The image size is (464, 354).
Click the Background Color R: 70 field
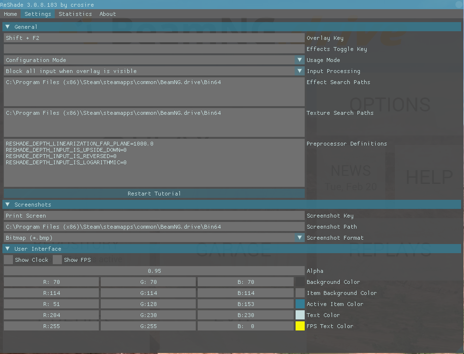[x=51, y=282]
